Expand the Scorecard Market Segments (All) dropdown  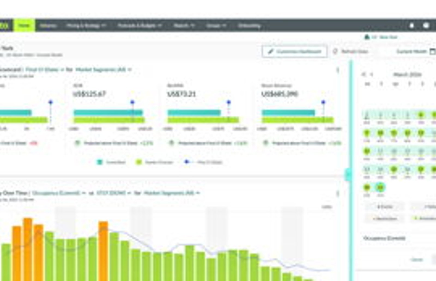point(103,70)
